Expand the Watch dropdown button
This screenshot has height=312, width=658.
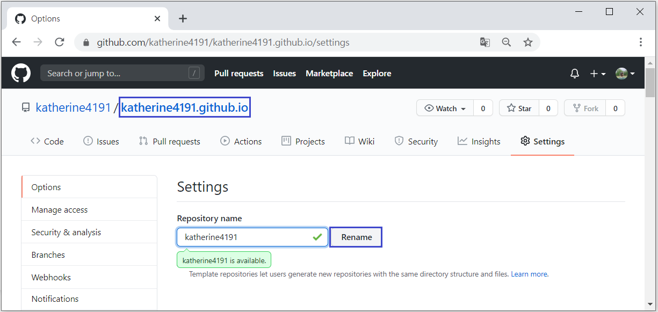pyautogui.click(x=445, y=108)
